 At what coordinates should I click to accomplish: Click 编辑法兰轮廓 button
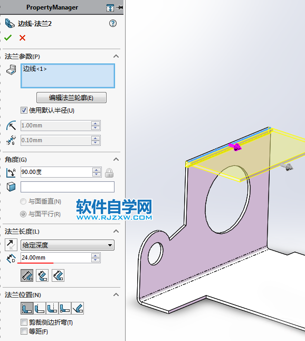[71, 98]
